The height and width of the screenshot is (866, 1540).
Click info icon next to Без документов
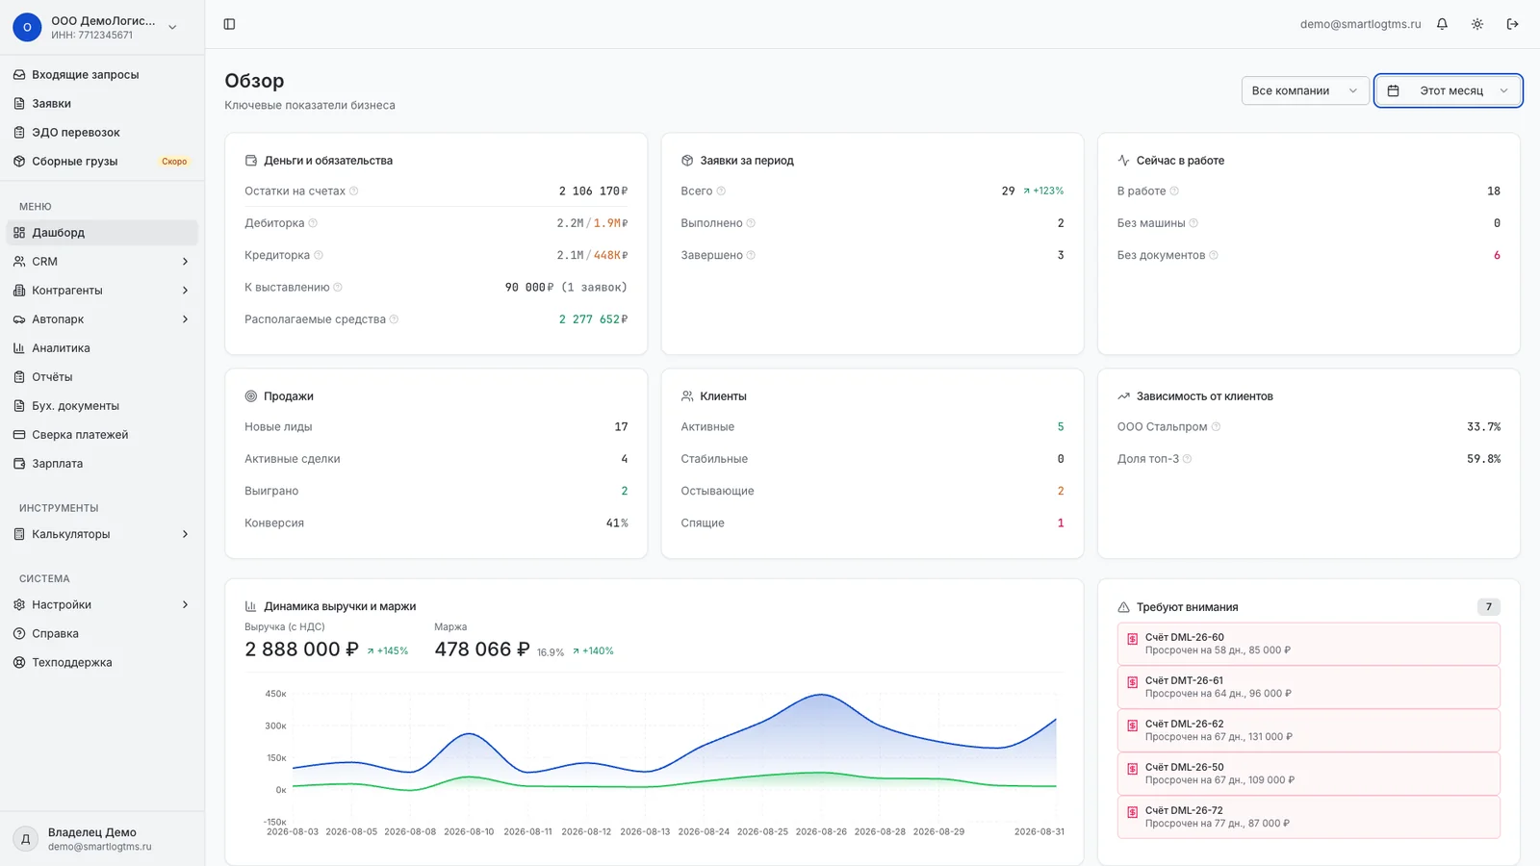(1214, 255)
